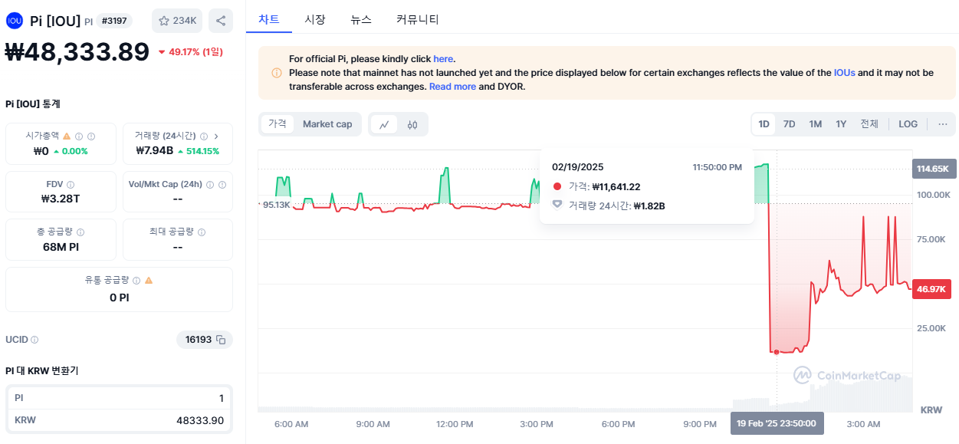959x444 pixels.
Task: Switch to candlestick chart icon
Action: tap(412, 124)
